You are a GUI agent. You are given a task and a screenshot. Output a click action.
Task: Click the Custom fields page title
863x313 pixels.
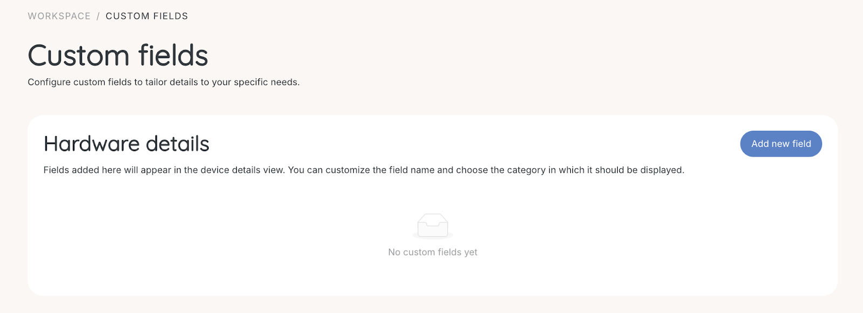coord(118,55)
